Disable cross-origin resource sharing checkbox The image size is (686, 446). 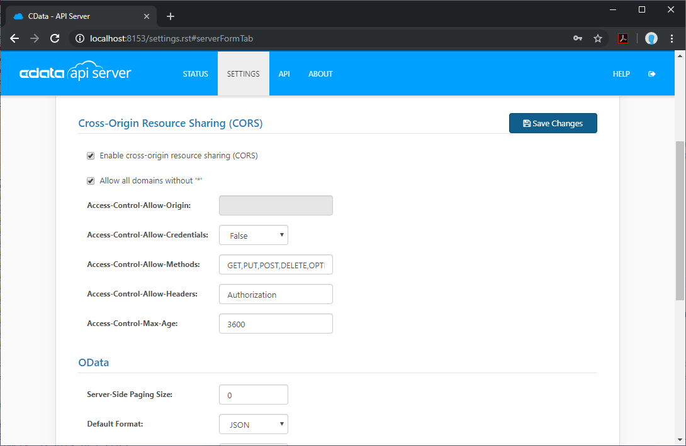pos(91,156)
